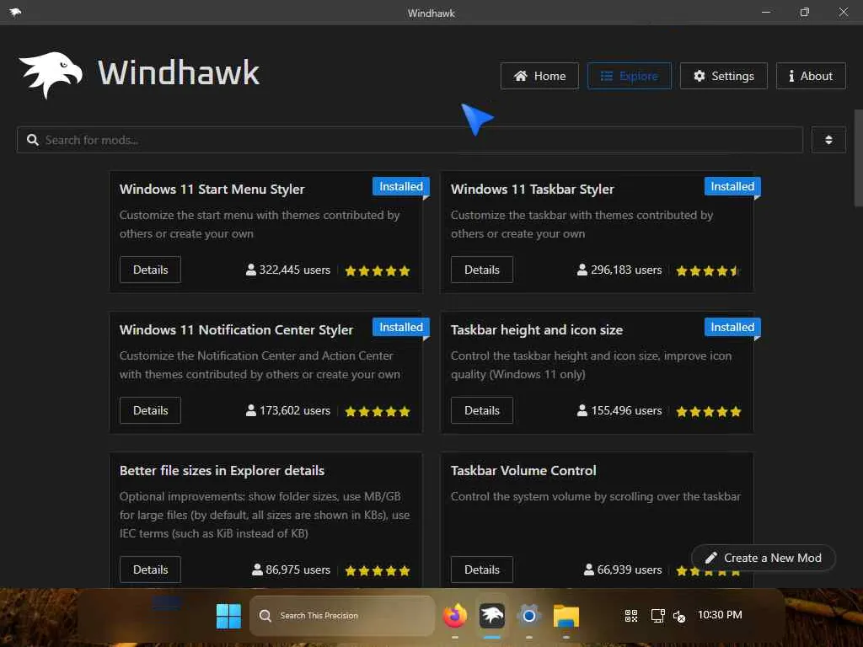863x647 pixels.
Task: Open the Chromium-style browser taskbar icon
Action: (x=529, y=616)
